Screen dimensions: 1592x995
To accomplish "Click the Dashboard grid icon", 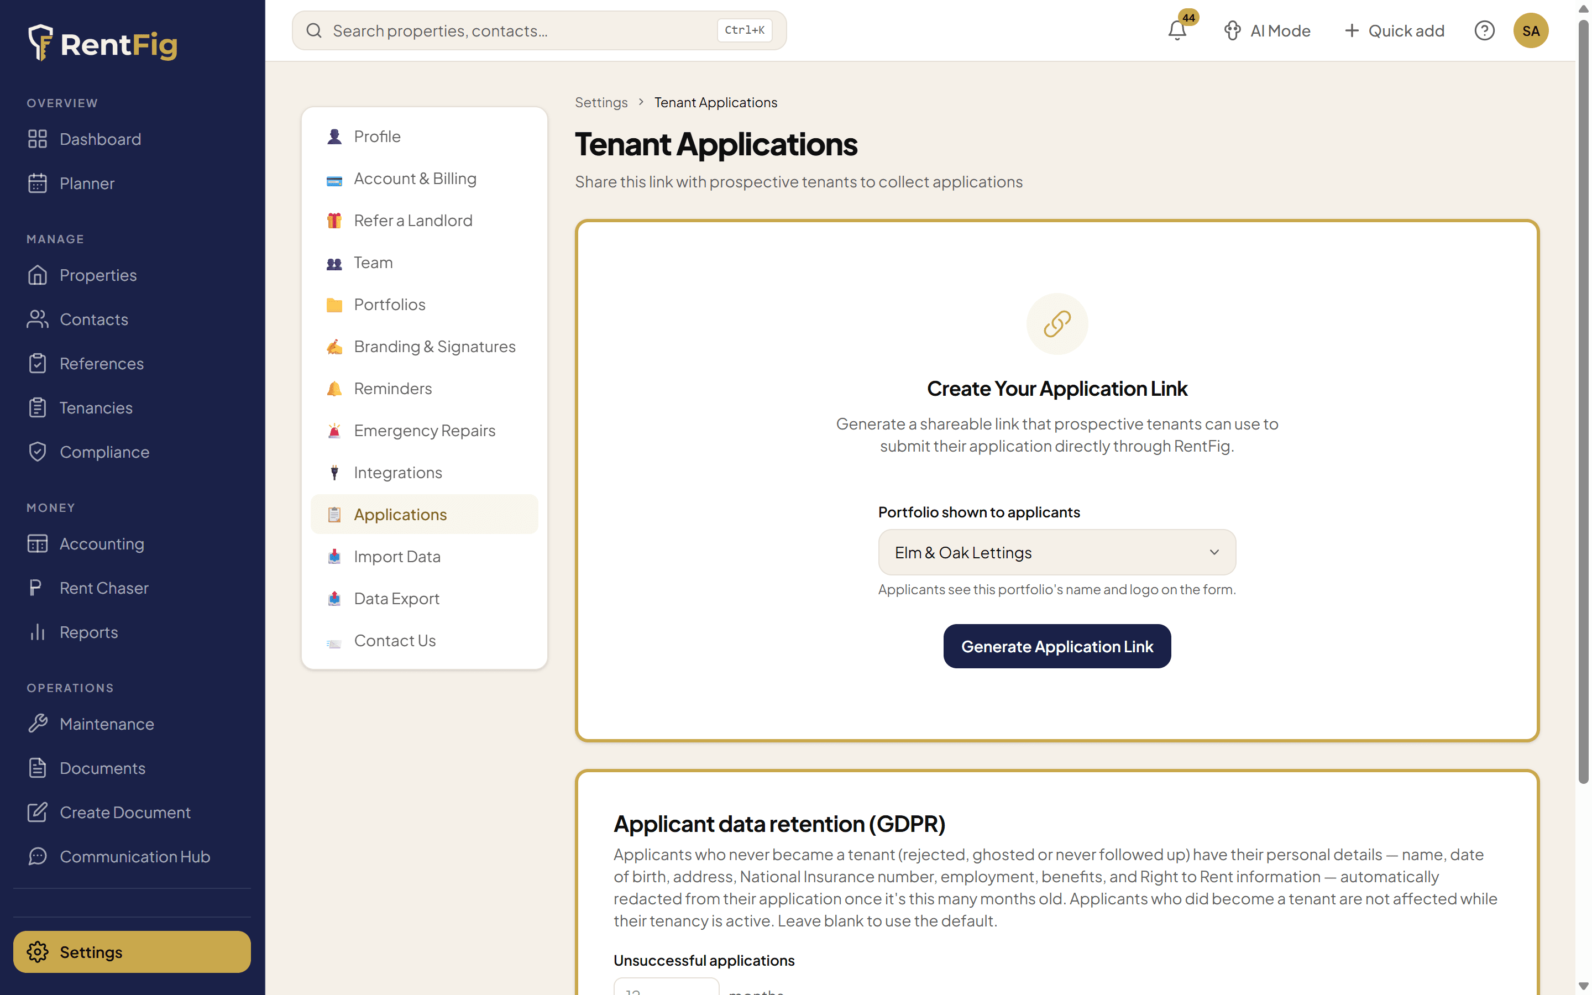I will (38, 139).
